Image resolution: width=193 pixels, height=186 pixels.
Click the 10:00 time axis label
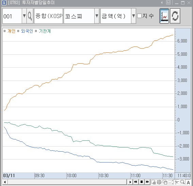coord(71,175)
